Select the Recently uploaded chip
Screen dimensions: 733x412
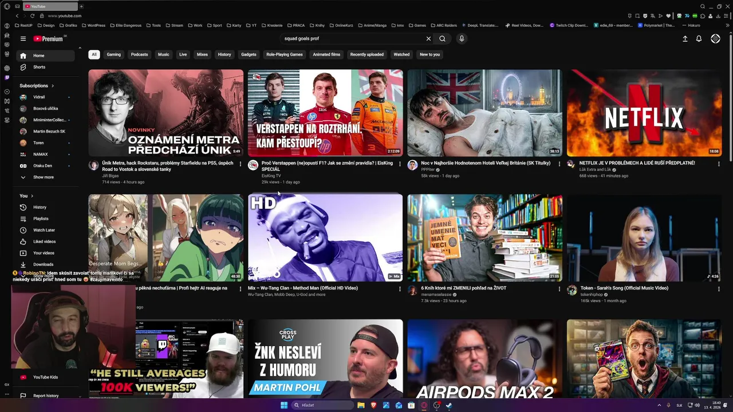[367, 54]
